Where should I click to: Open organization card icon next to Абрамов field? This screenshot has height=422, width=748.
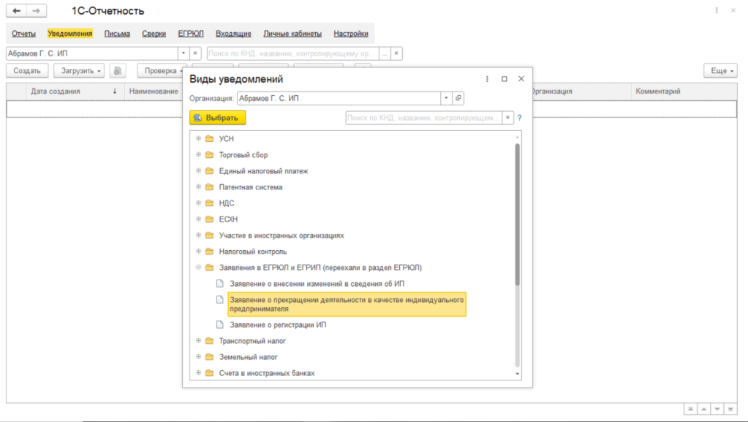click(x=458, y=98)
